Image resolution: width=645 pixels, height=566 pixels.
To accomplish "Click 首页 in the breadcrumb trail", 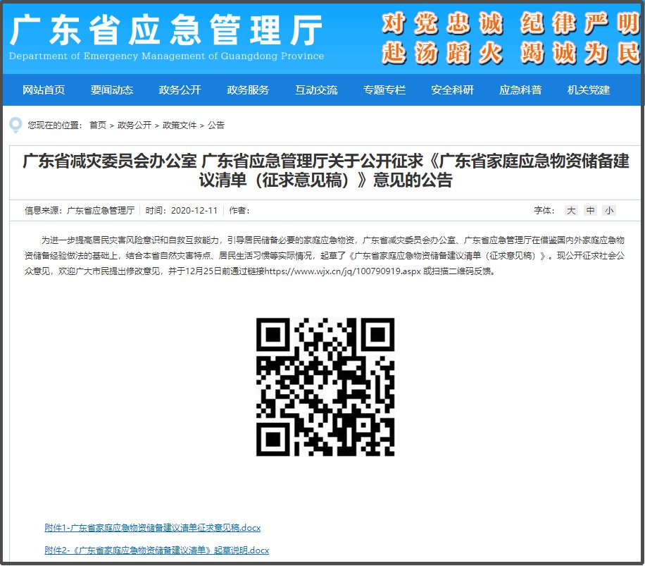I will point(97,125).
